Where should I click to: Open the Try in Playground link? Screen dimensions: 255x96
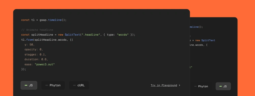tap(164, 85)
